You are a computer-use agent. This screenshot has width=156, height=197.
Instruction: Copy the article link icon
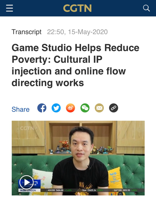tap(114, 108)
